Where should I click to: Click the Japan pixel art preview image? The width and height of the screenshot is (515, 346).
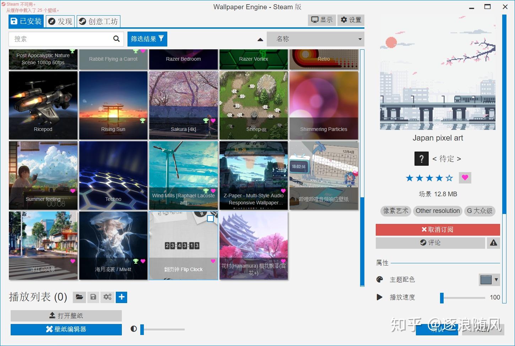pyautogui.click(x=438, y=72)
